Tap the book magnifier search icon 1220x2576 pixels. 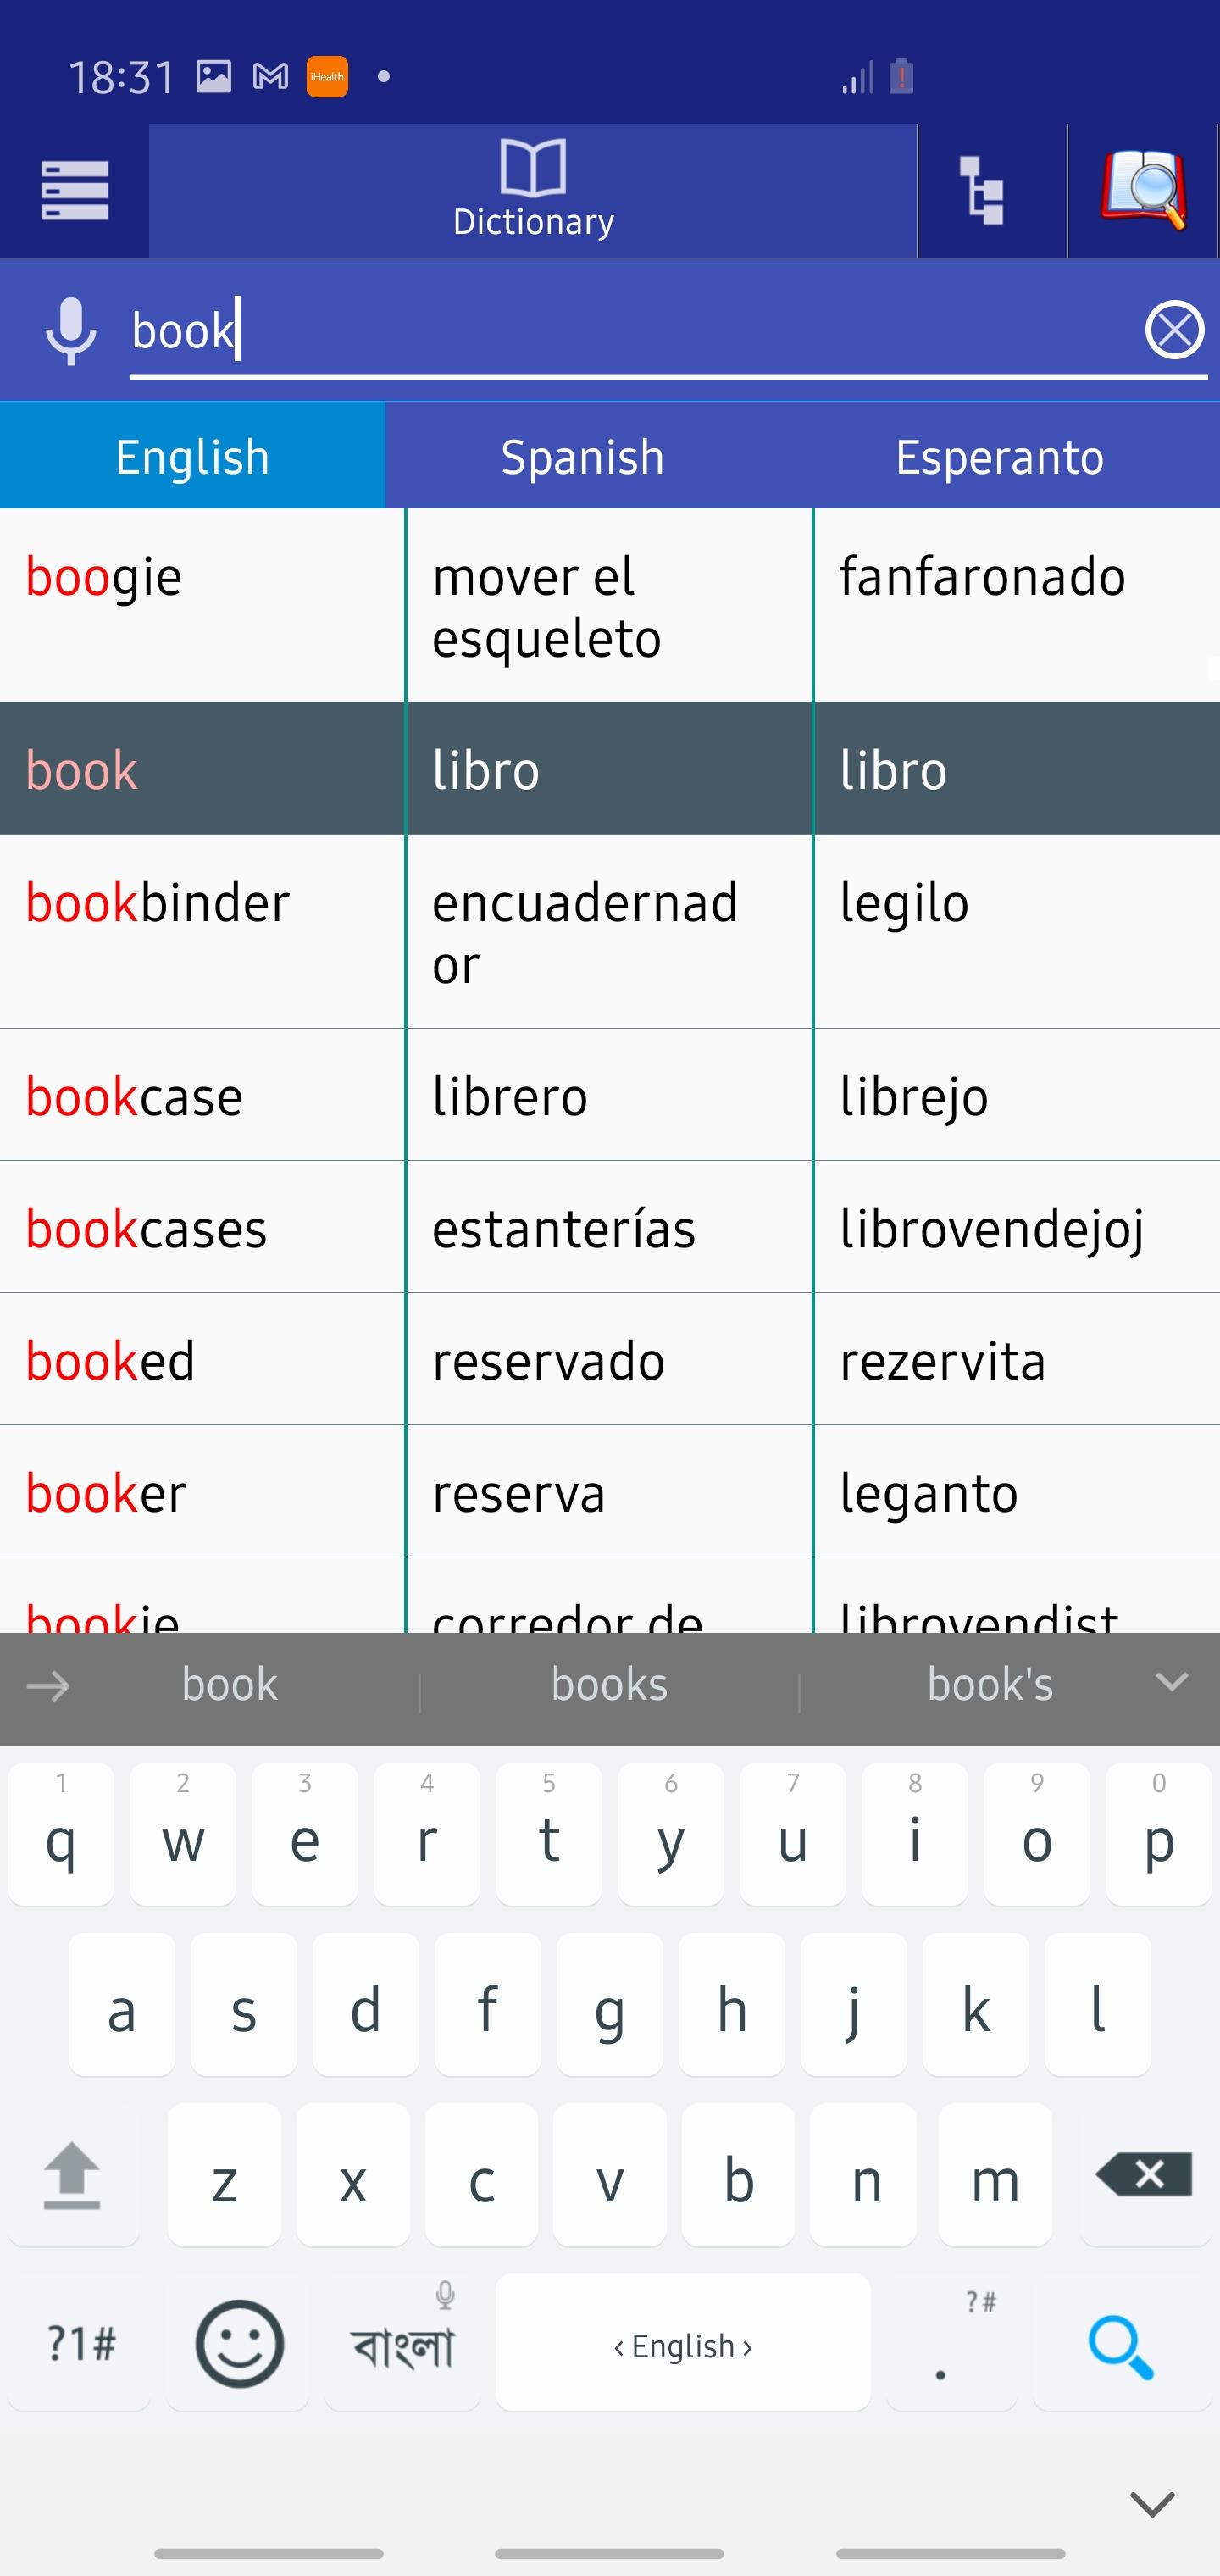tap(1143, 190)
